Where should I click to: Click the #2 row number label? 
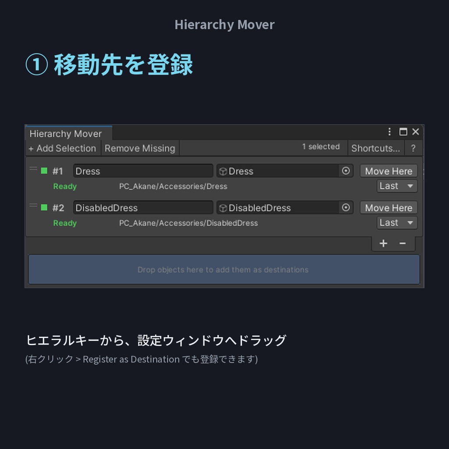click(x=58, y=208)
